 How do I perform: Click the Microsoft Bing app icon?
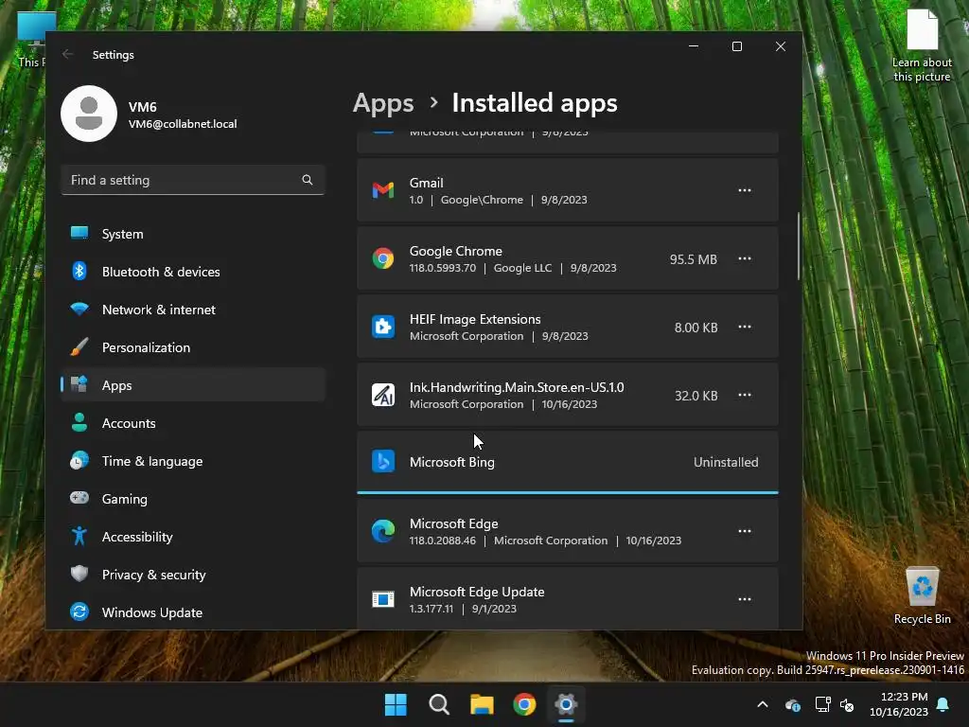click(383, 462)
